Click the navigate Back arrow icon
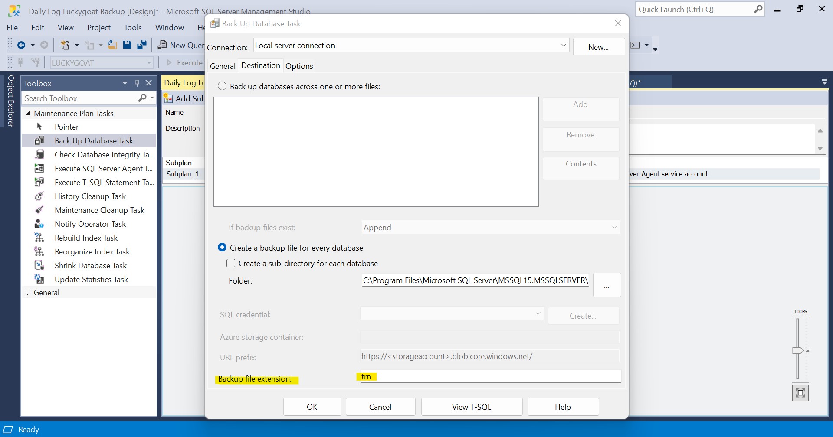This screenshot has width=833, height=437. 21,45
